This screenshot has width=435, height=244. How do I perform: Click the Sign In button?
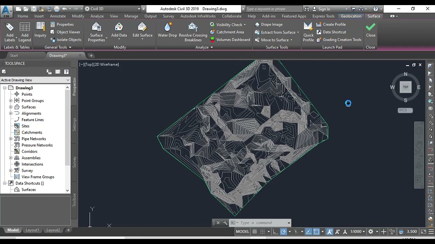click(321, 9)
